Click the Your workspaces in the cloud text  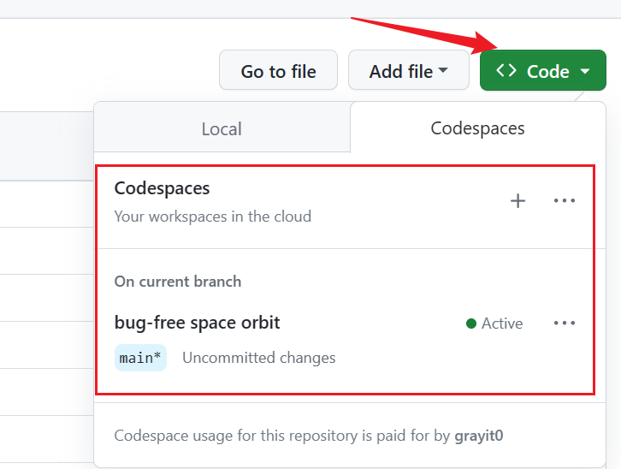coord(213,217)
